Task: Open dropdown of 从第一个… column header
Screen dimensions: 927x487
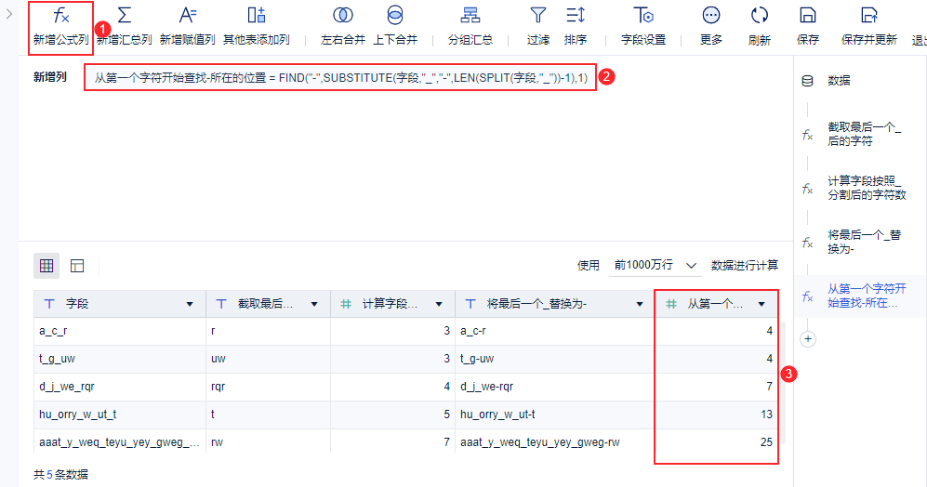Action: [761, 305]
